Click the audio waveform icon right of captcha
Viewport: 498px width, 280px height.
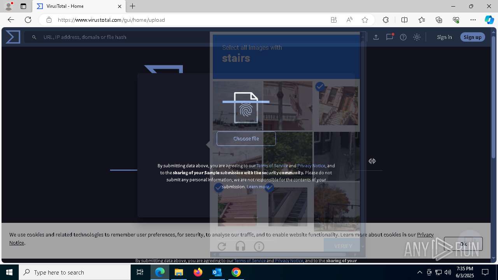[372, 161]
